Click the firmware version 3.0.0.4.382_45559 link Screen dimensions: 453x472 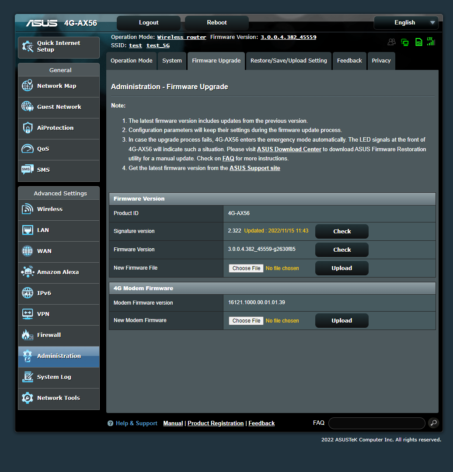(x=288, y=37)
